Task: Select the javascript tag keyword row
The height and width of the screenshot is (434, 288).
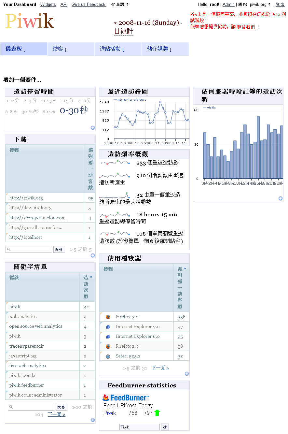Action: [50, 356]
